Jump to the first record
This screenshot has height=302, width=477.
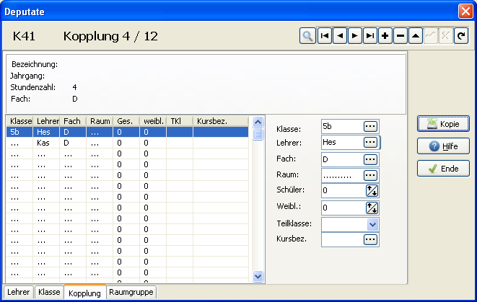325,36
